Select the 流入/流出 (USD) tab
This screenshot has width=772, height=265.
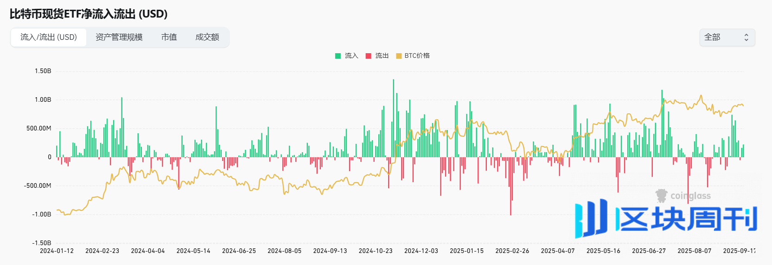49,37
